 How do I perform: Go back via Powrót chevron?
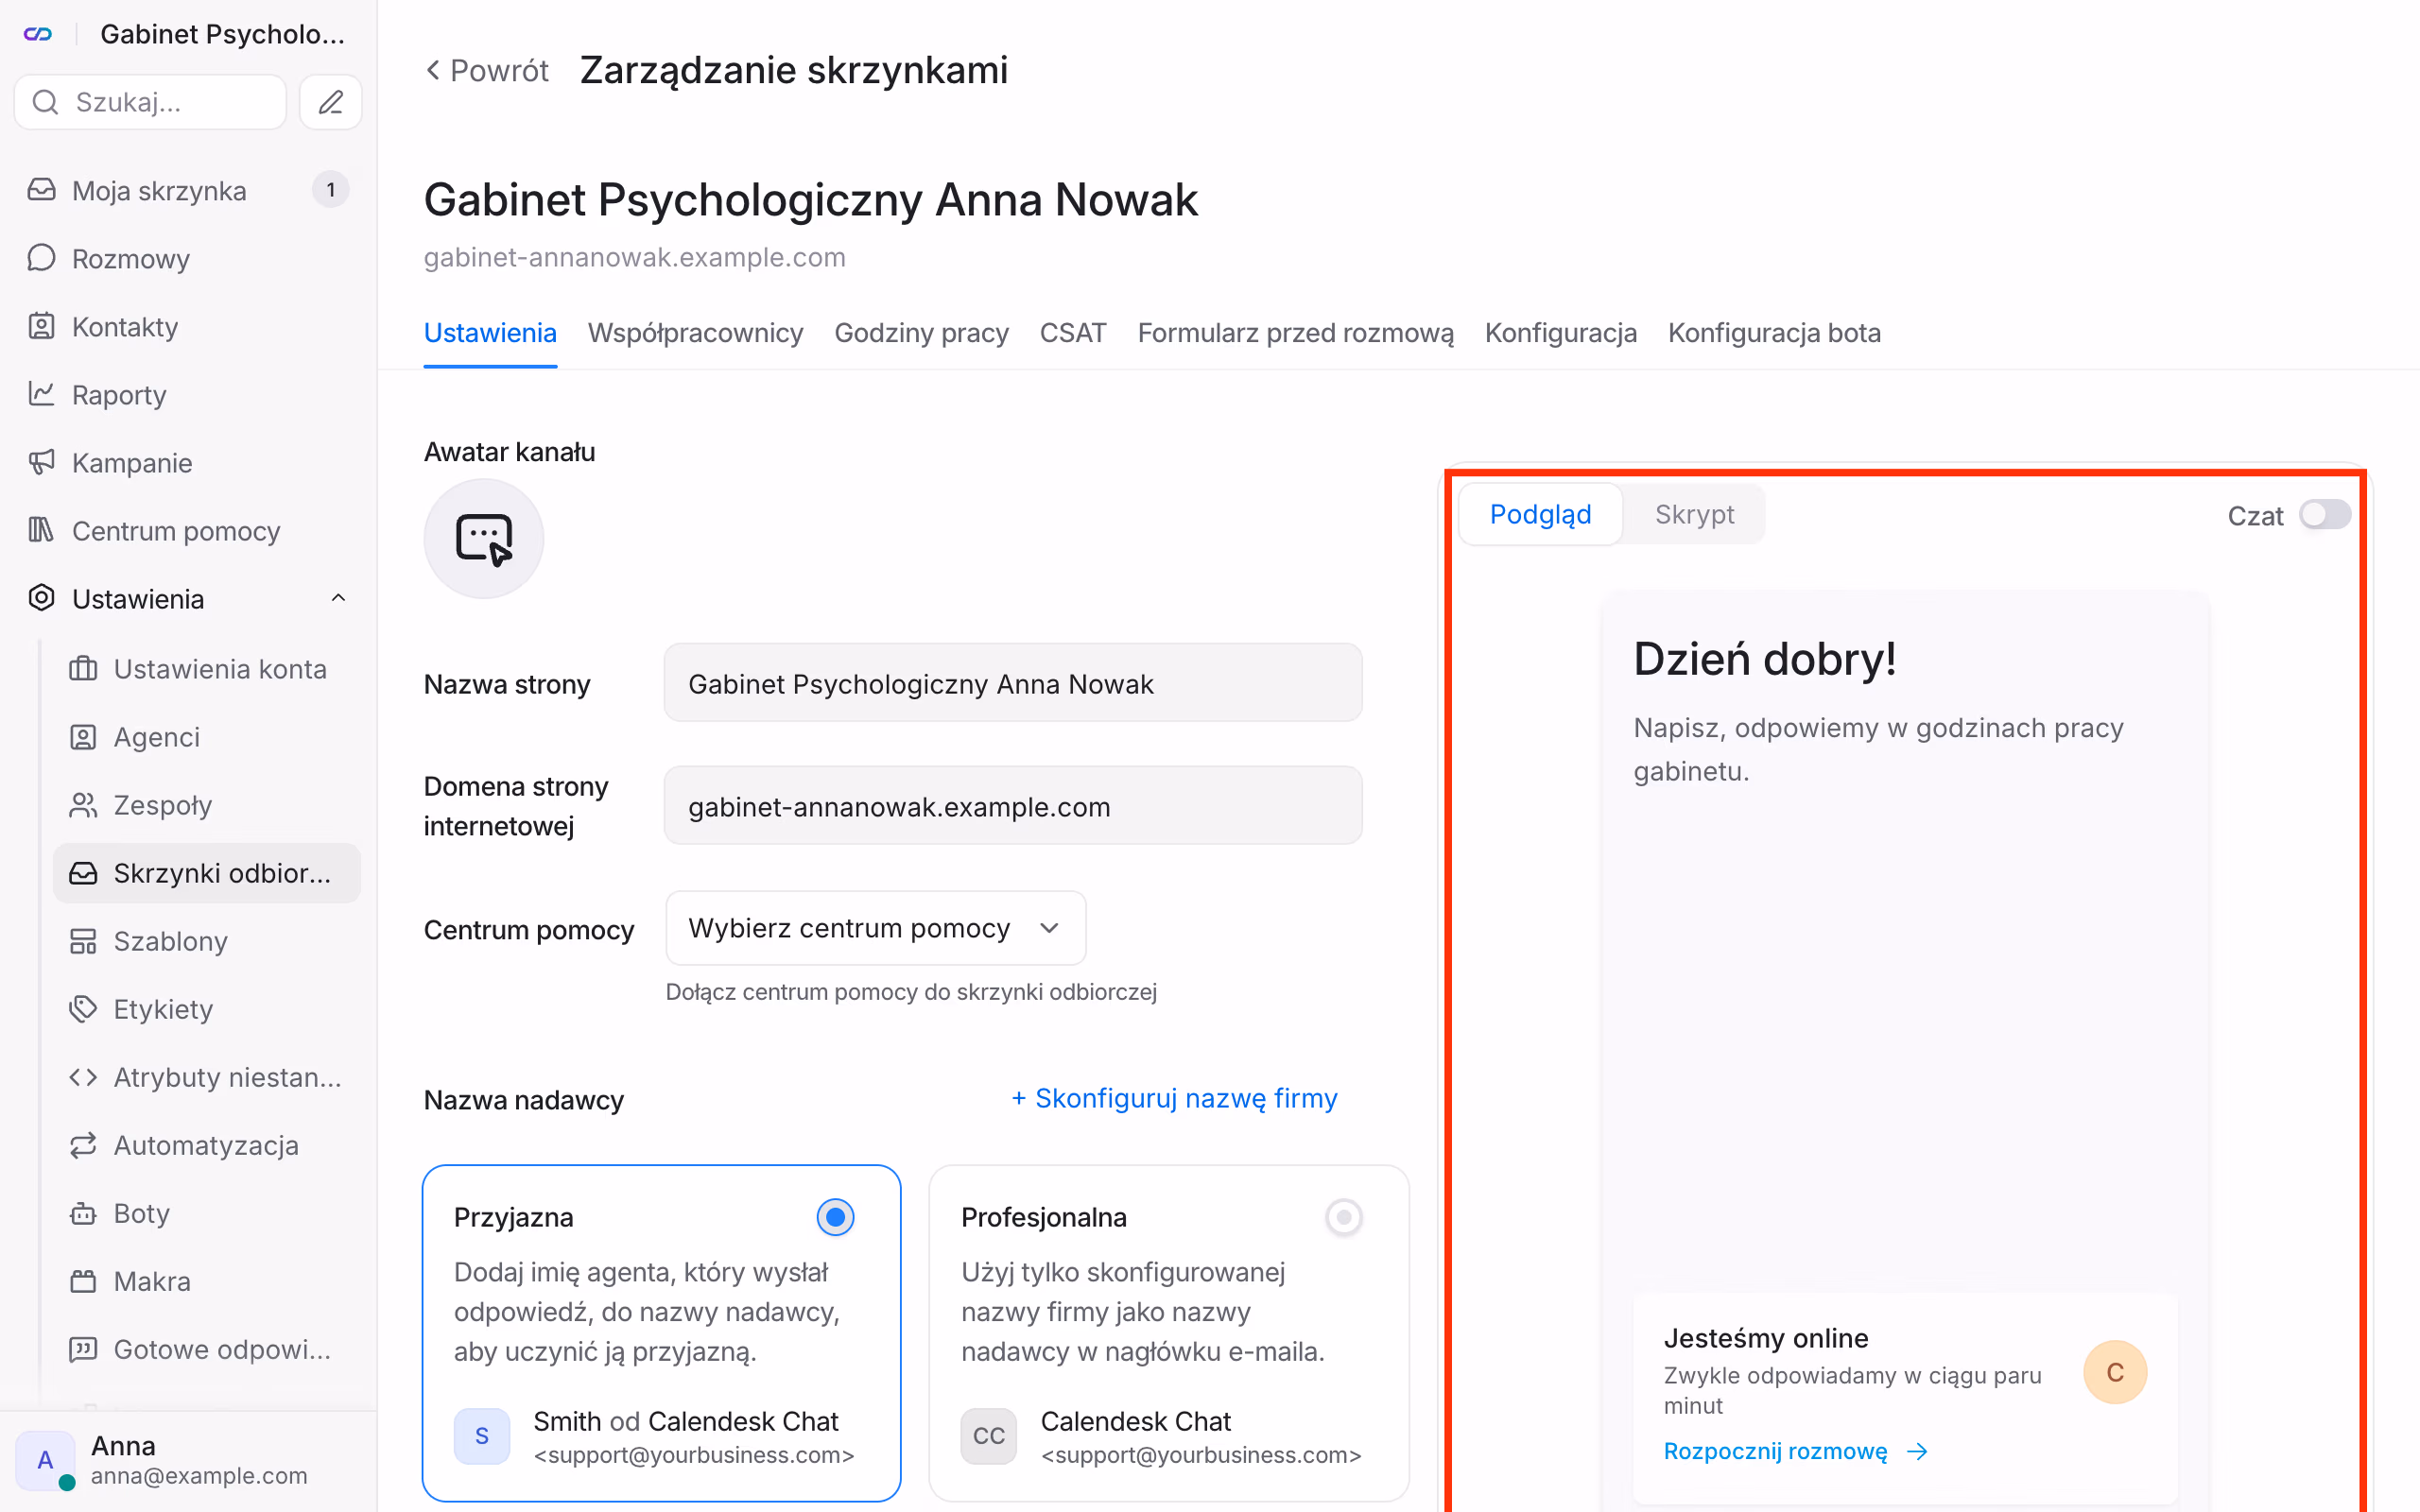(x=433, y=70)
